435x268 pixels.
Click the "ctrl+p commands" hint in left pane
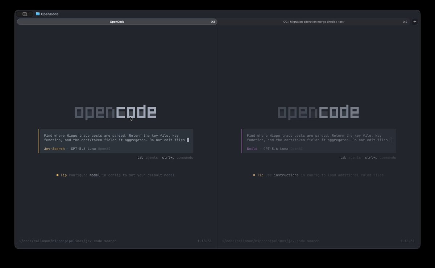click(x=178, y=158)
